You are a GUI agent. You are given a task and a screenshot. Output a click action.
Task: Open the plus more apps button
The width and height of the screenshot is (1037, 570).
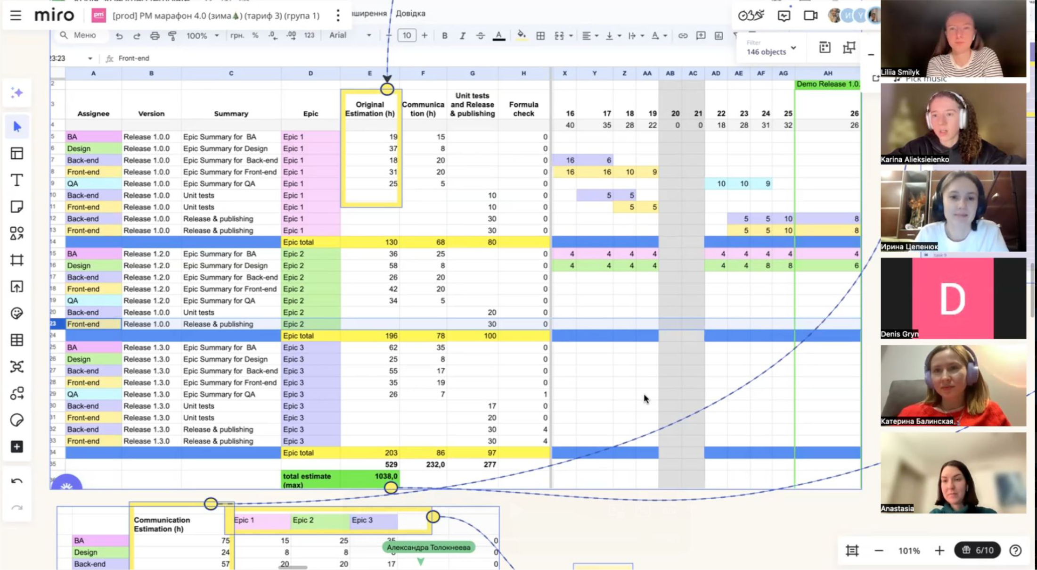(x=17, y=446)
